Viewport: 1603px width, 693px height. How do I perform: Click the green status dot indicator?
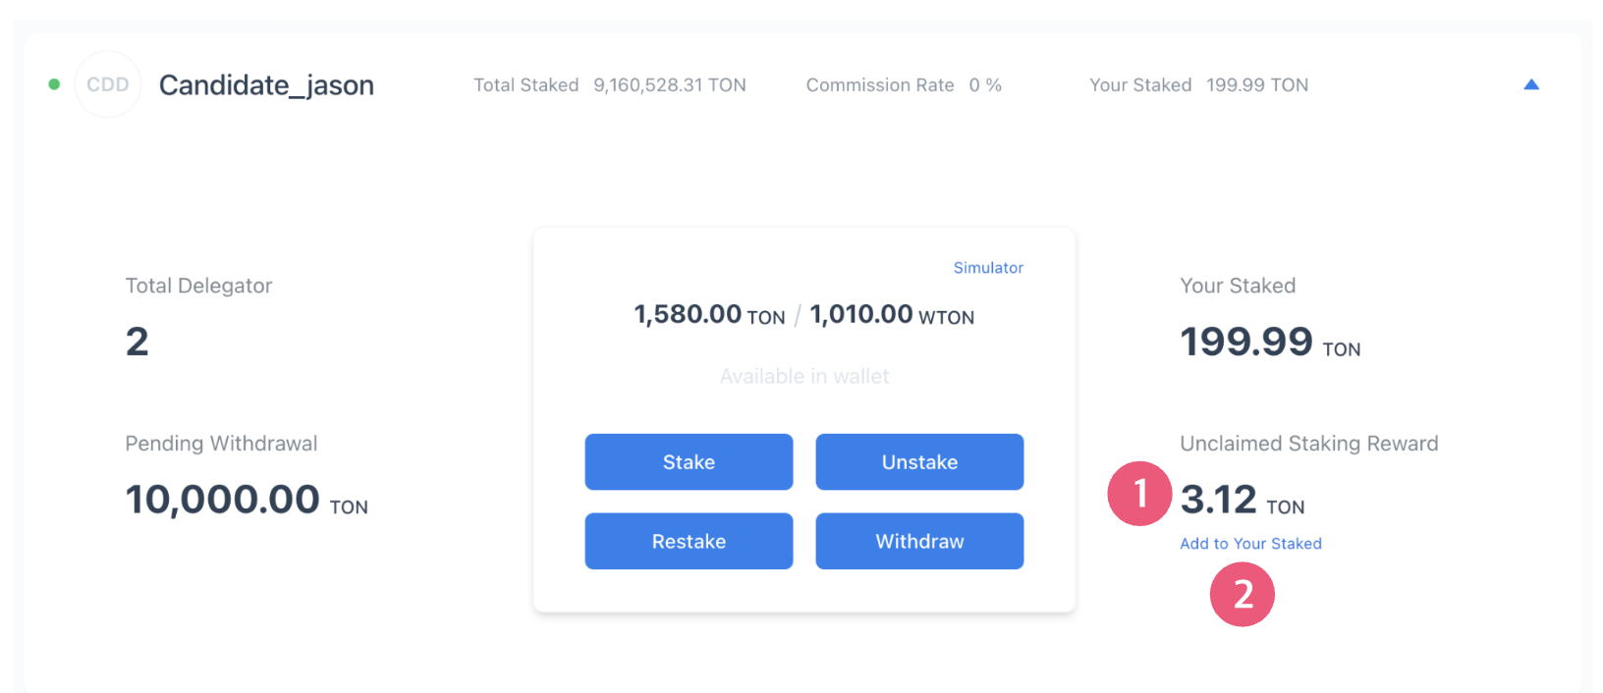pos(54,84)
